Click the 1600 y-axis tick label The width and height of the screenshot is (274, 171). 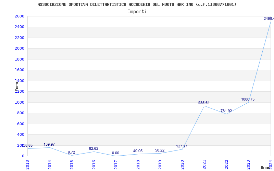(x=20, y=70)
